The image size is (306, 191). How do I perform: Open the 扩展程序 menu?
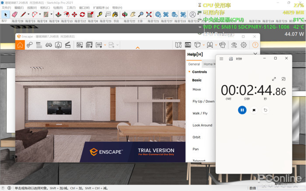tap(101, 7)
